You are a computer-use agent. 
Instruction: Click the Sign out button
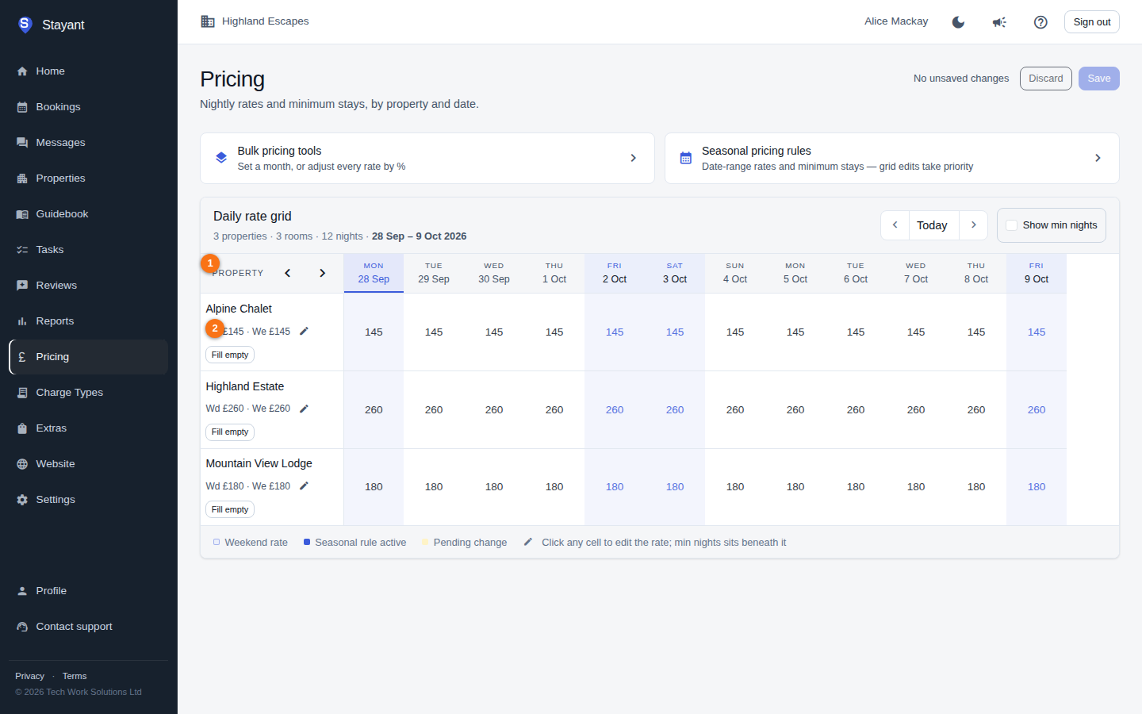tap(1092, 22)
